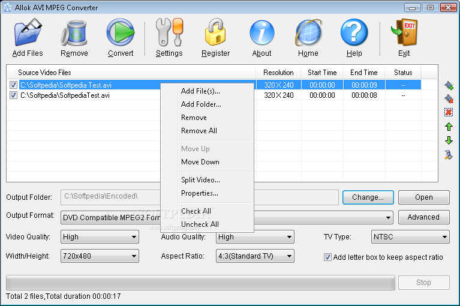
Task: Click the Start Time column header
Action: pos(322,73)
